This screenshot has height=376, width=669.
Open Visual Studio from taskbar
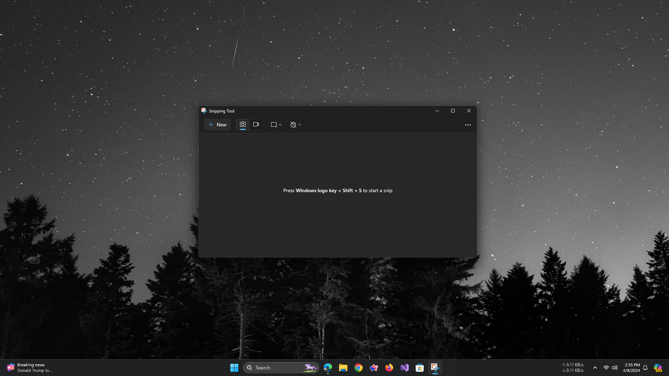pos(405,368)
